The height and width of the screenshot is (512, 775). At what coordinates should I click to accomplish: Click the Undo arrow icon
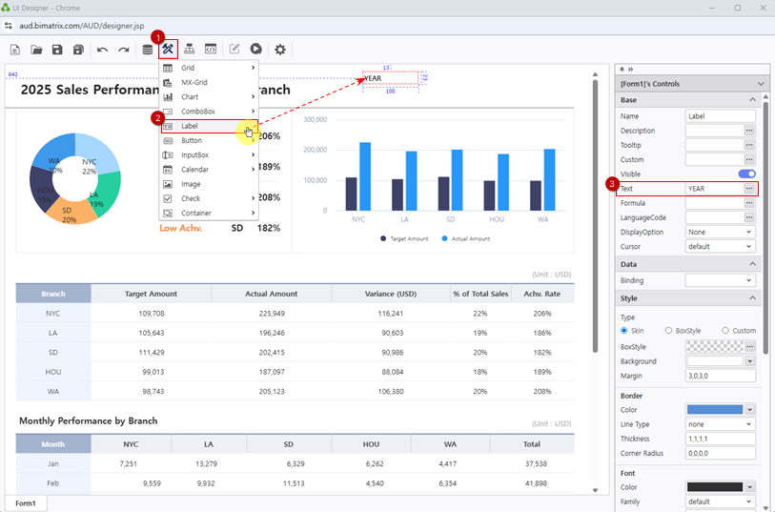coord(102,50)
